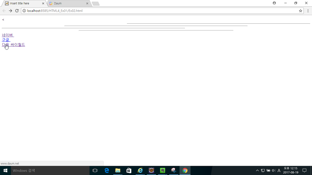Open Task View from the taskbar
The height and width of the screenshot is (175, 312).
pos(95,171)
